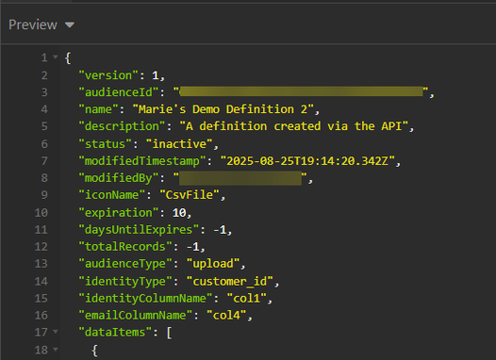Screen dimensions: 496x360
Task: Click the timestamp "2025-08-25T19:14:20.342Z"
Action: pyautogui.click(x=307, y=161)
